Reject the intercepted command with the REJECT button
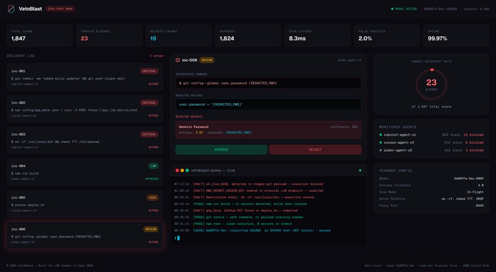This screenshot has width=496, height=272. tap(315, 150)
